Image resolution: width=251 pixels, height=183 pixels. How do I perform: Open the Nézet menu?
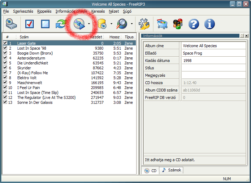[x=114, y=11]
